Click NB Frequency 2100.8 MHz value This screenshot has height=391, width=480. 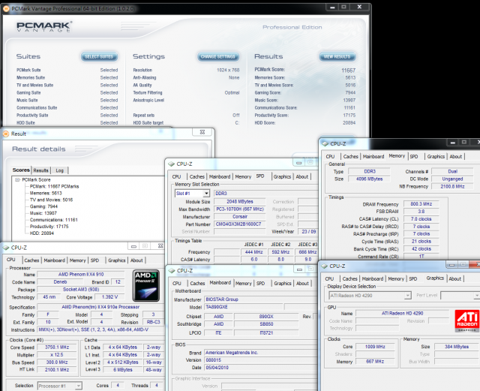pyautogui.click(x=452, y=186)
